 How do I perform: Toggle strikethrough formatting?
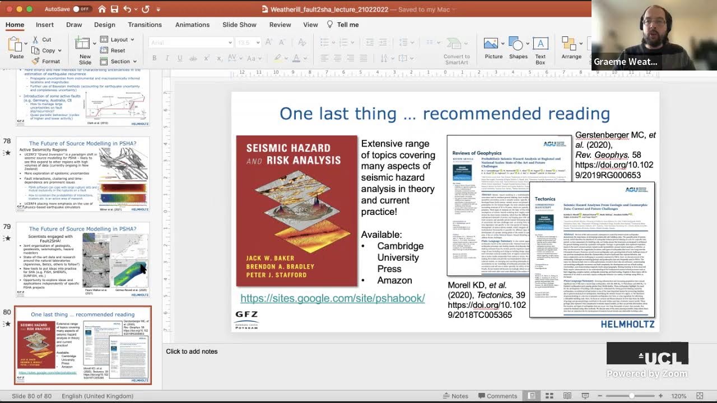(193, 58)
